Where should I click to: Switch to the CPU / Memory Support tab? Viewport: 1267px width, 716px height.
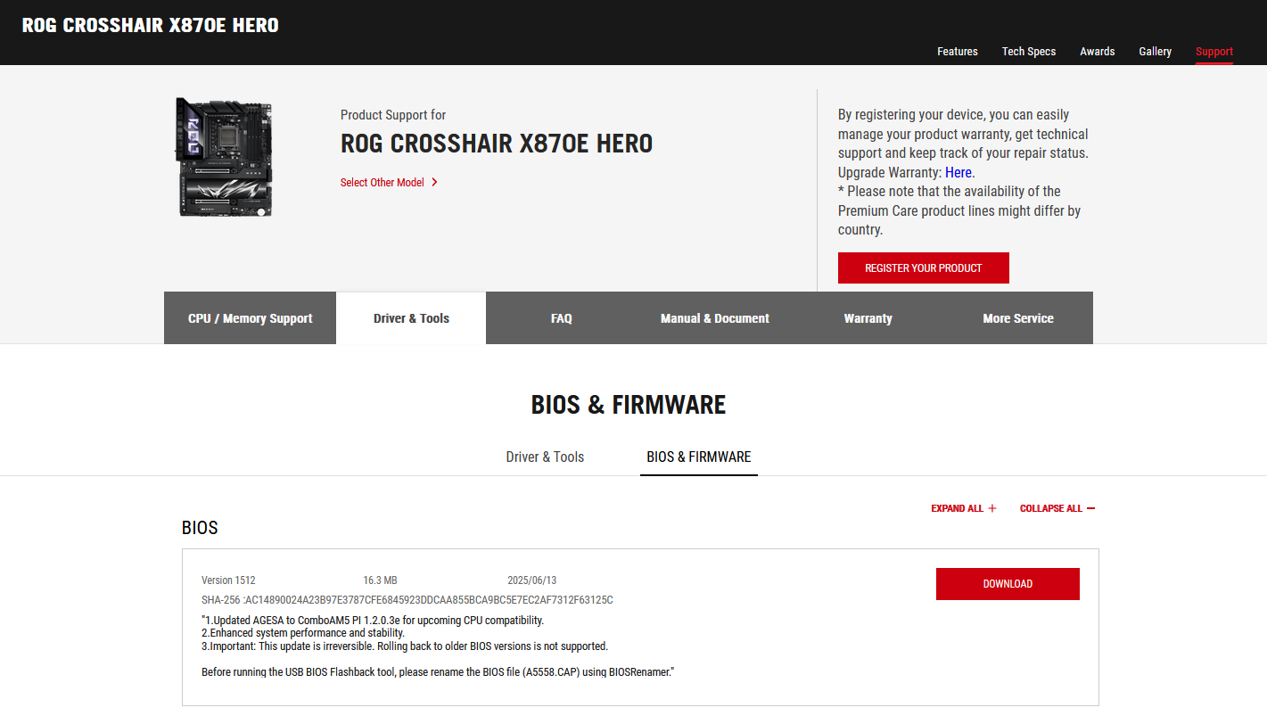click(x=250, y=317)
